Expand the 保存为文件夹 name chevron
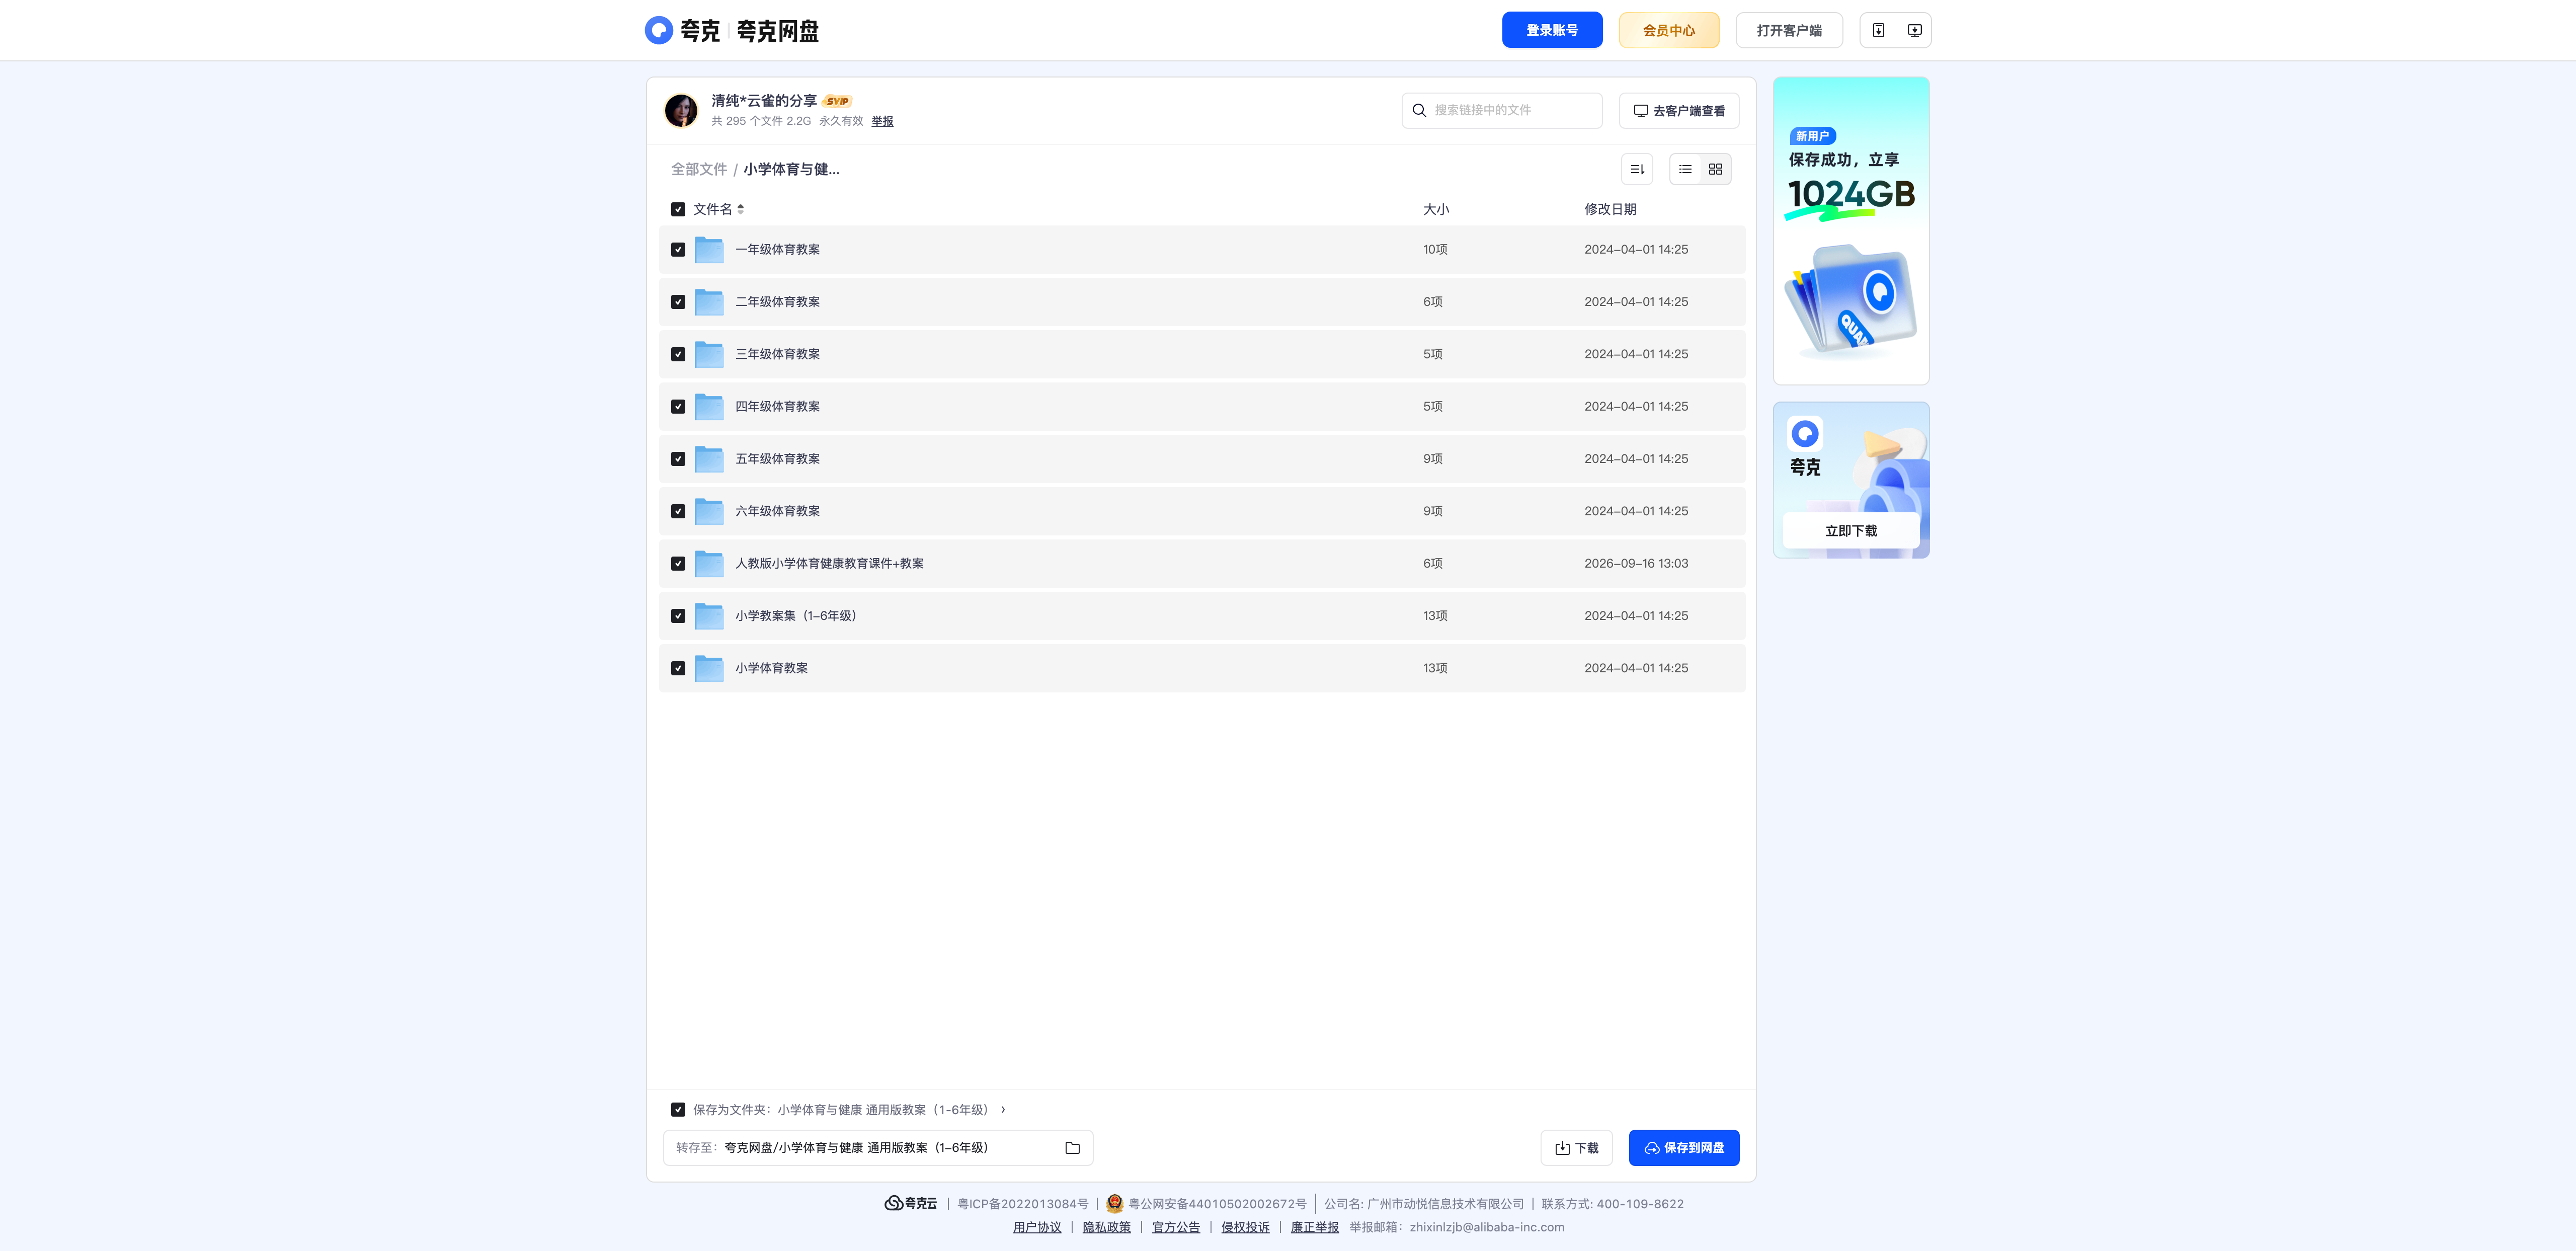 (x=1003, y=1109)
